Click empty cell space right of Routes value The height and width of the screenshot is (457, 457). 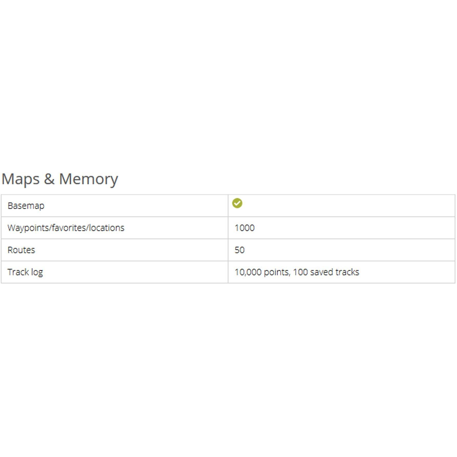point(345,250)
